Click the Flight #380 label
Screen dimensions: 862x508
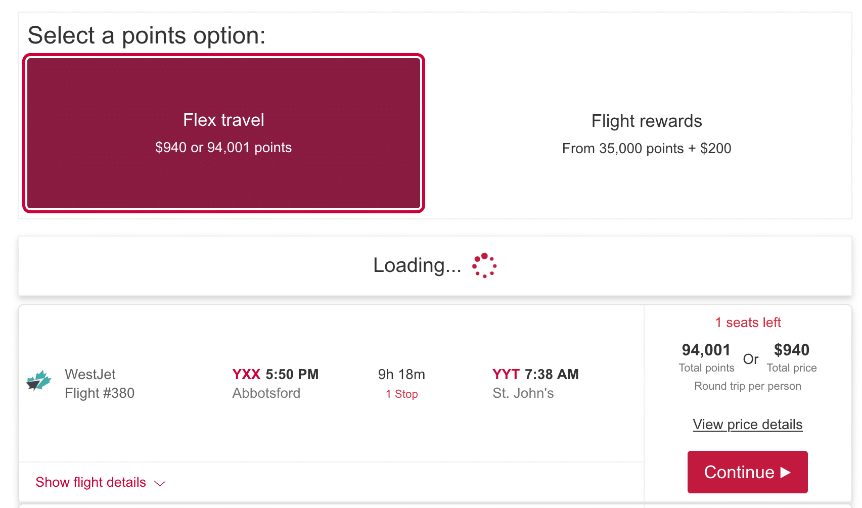coord(100,393)
